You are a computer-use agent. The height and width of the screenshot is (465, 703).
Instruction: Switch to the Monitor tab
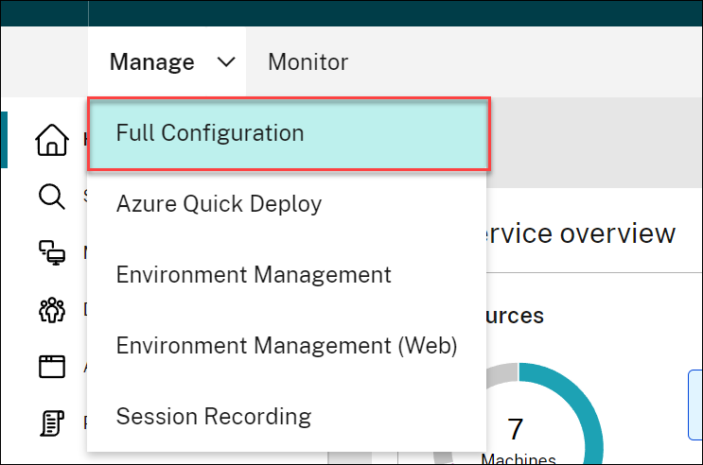click(x=308, y=63)
